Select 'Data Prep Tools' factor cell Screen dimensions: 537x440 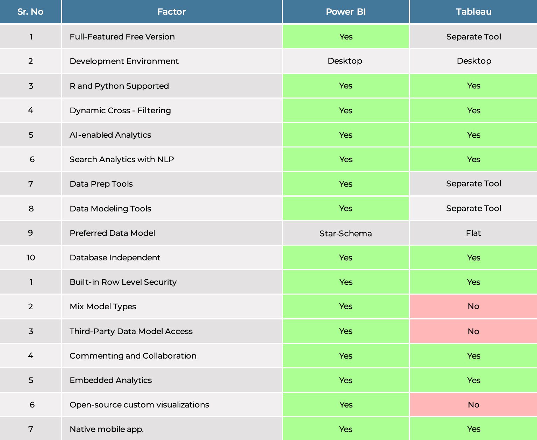[172, 184]
